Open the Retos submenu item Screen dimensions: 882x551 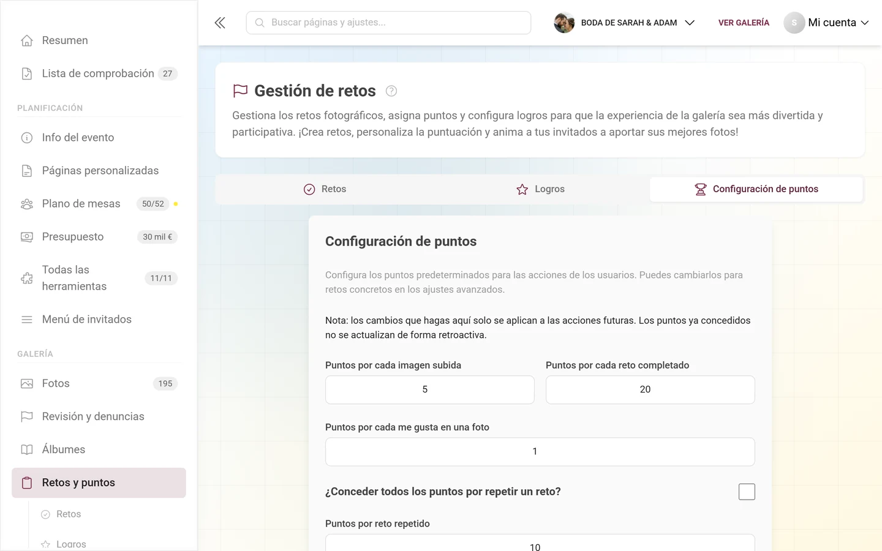pos(69,514)
